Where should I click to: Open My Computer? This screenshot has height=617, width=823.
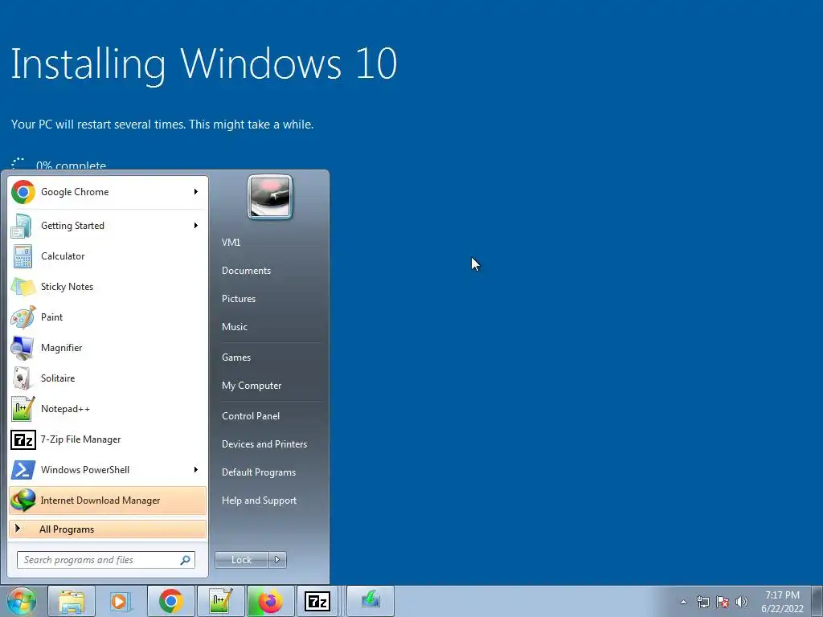coord(252,386)
